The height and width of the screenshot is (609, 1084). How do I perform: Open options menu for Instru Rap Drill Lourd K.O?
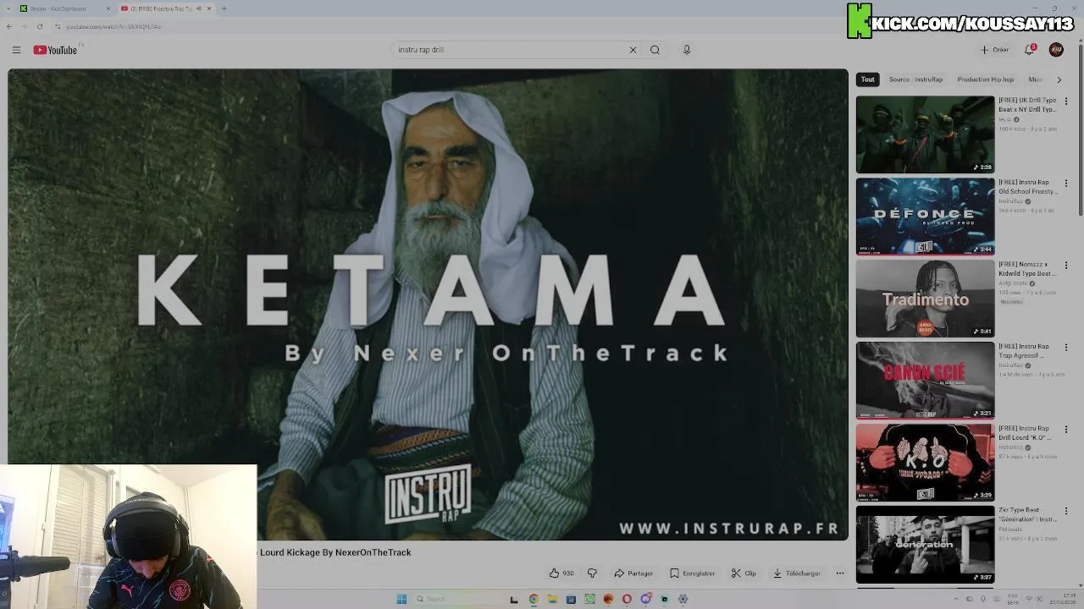point(1066,430)
